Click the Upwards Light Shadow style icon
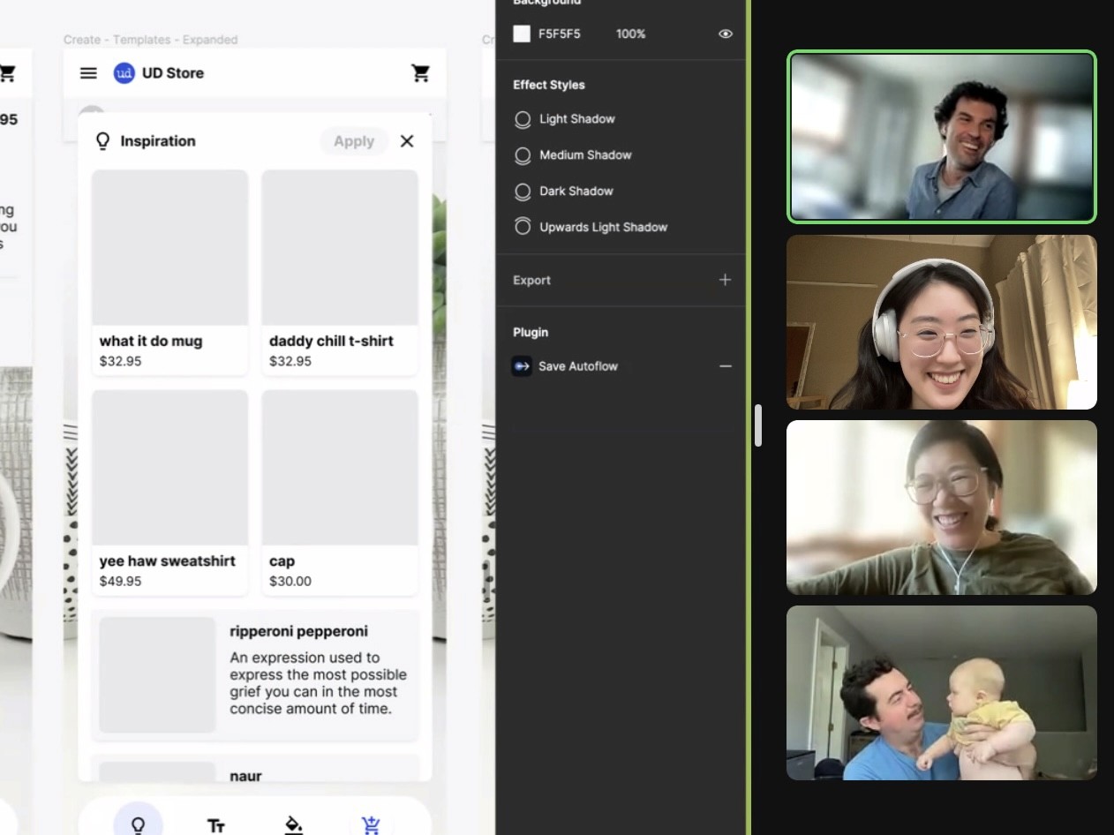Image resolution: width=1114 pixels, height=835 pixels. pos(523,227)
